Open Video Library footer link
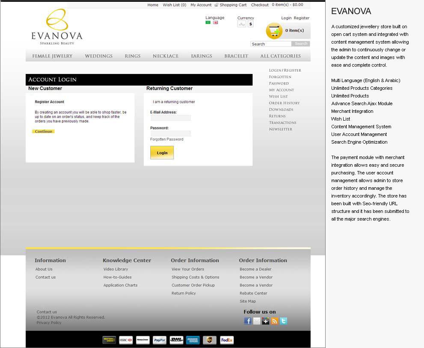Viewport: 424px width, 348px height. point(116,269)
